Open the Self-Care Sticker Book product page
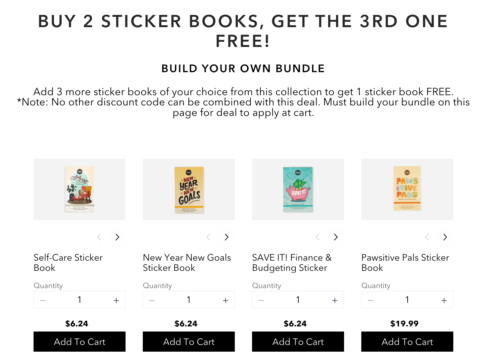The width and height of the screenshot is (483, 359). point(68,257)
